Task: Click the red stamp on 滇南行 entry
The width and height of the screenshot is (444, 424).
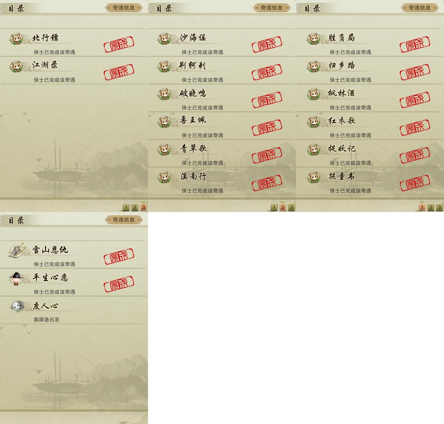Action: (x=267, y=183)
